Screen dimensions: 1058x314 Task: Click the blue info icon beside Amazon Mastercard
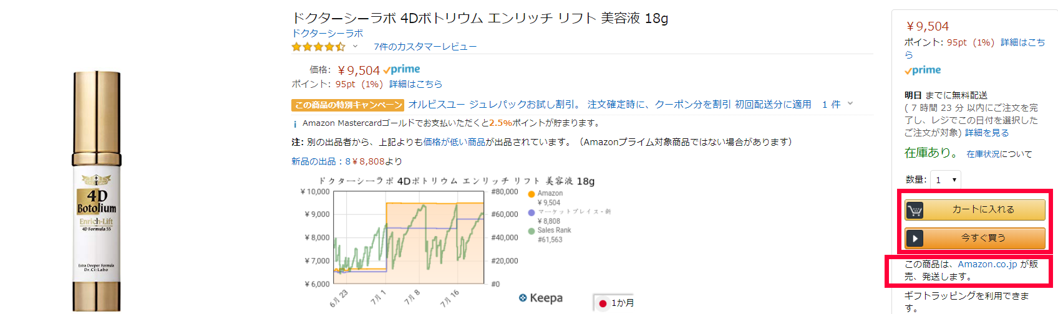(295, 124)
